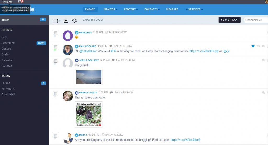Like Paulapiccard's tweet with the heart icon
Image resolution: width=268 pixels, height=145 pixels.
tap(253, 46)
